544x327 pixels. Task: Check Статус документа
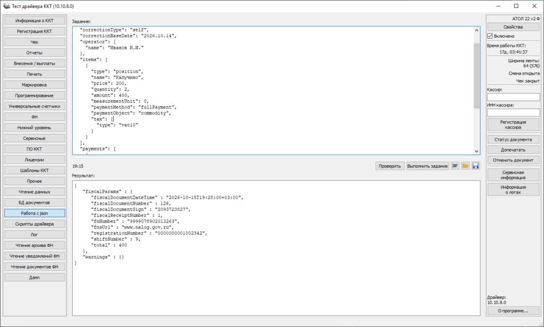pos(513,140)
